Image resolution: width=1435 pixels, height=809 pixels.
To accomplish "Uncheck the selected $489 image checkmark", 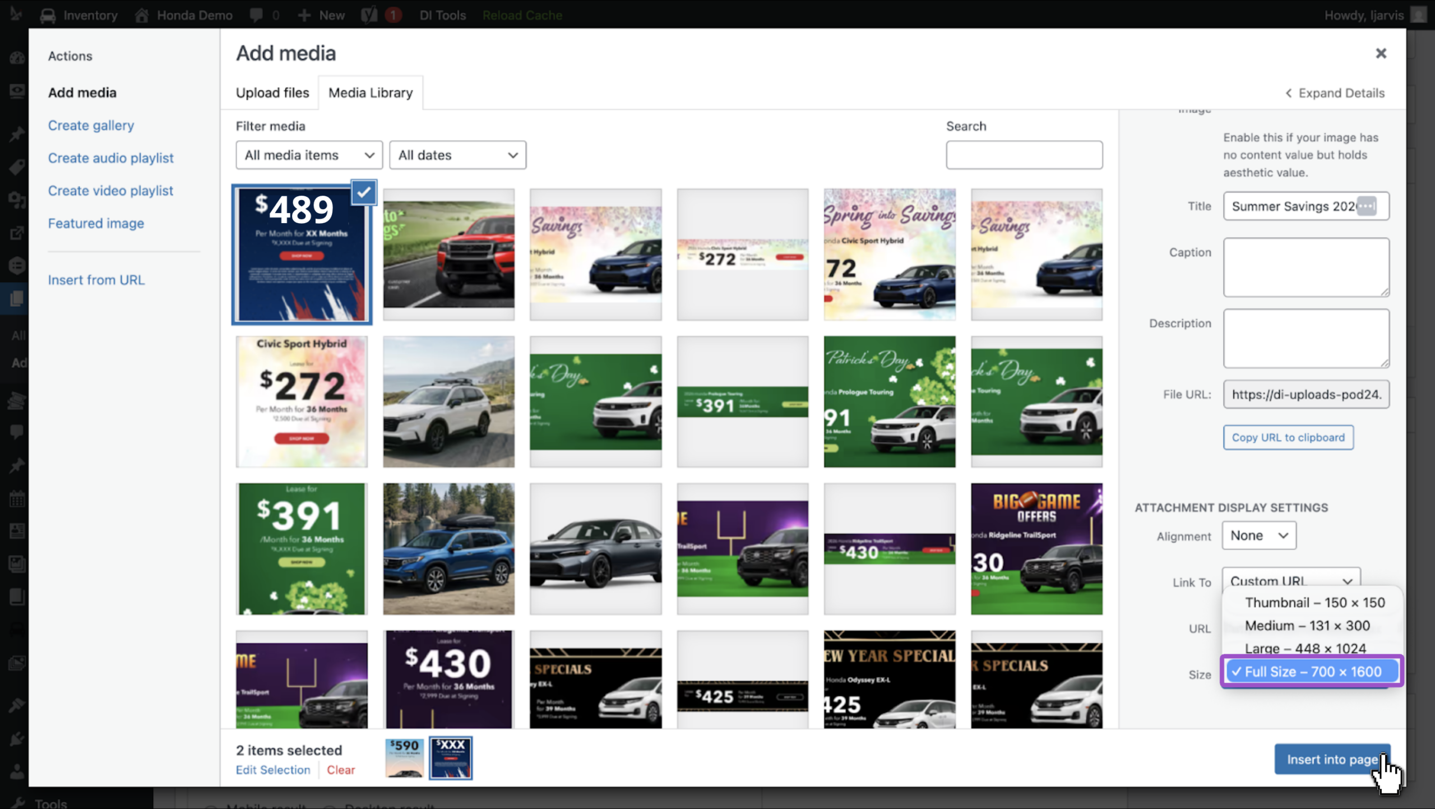I will pos(364,192).
